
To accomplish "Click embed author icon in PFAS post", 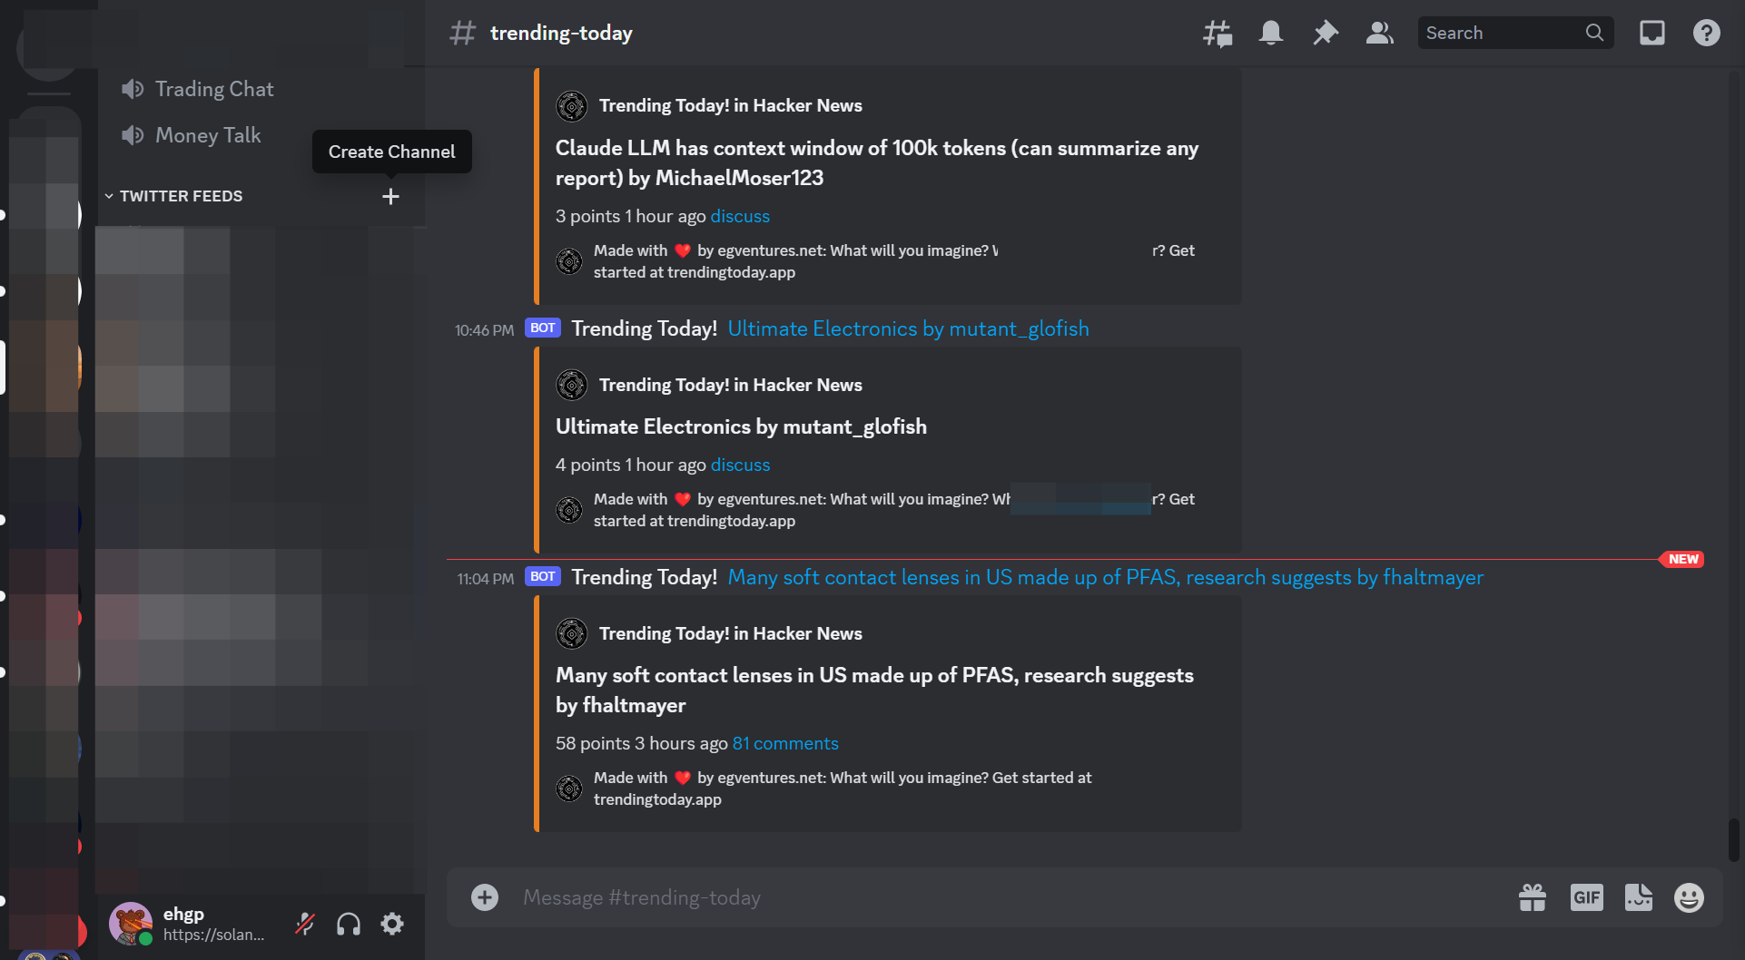I will (572, 633).
